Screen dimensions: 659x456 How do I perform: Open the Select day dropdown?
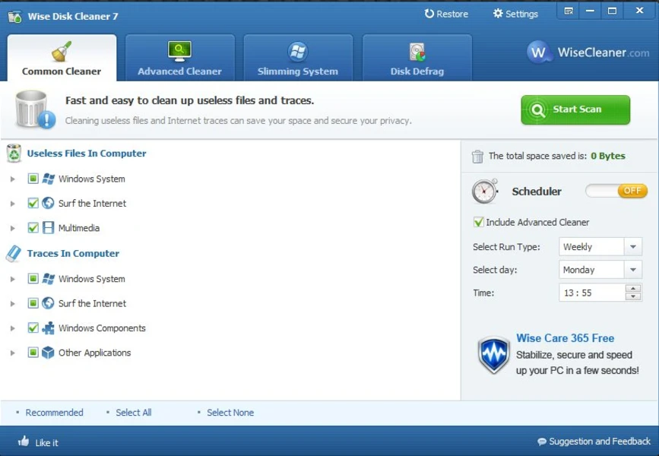[x=632, y=269]
